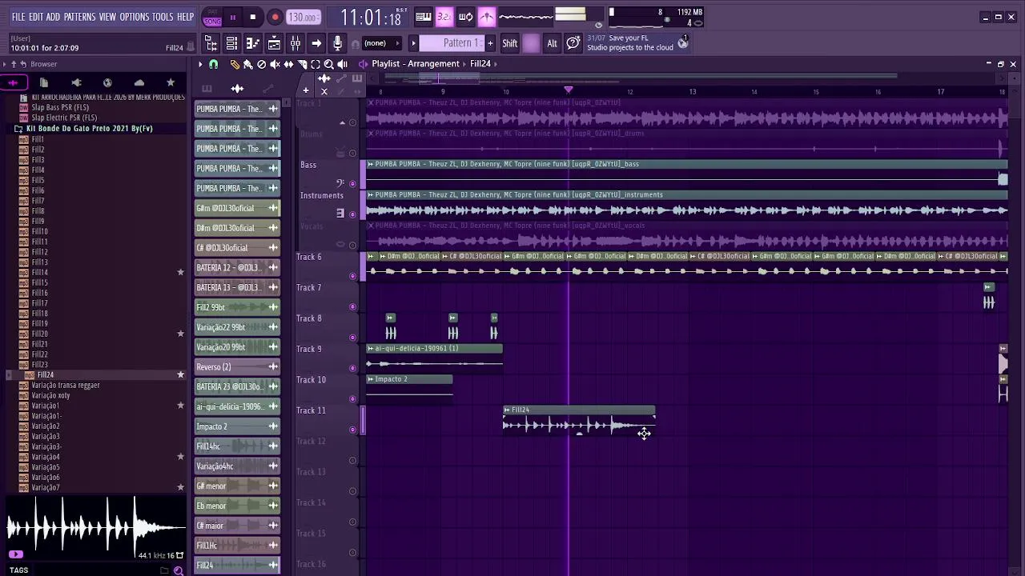
Task: Open the PATTERNS menu
Action: (x=79, y=17)
